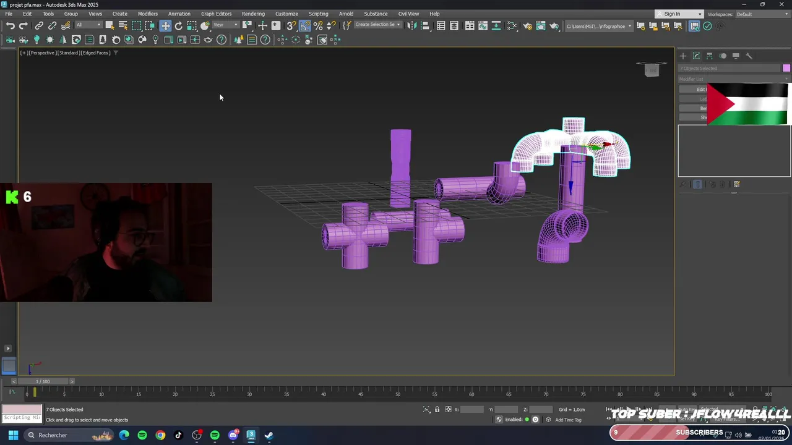Undo the last action in main toolbar
The width and height of the screenshot is (792, 445).
(11, 26)
